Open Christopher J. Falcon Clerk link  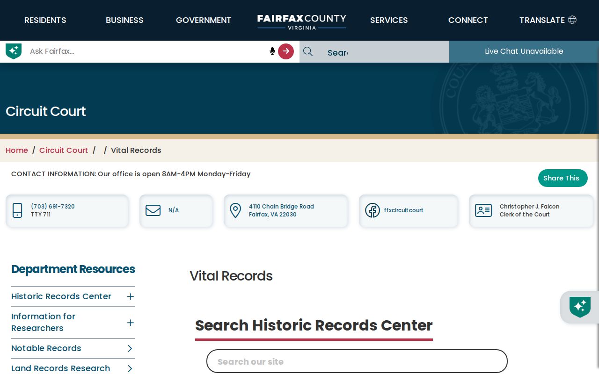tap(529, 210)
